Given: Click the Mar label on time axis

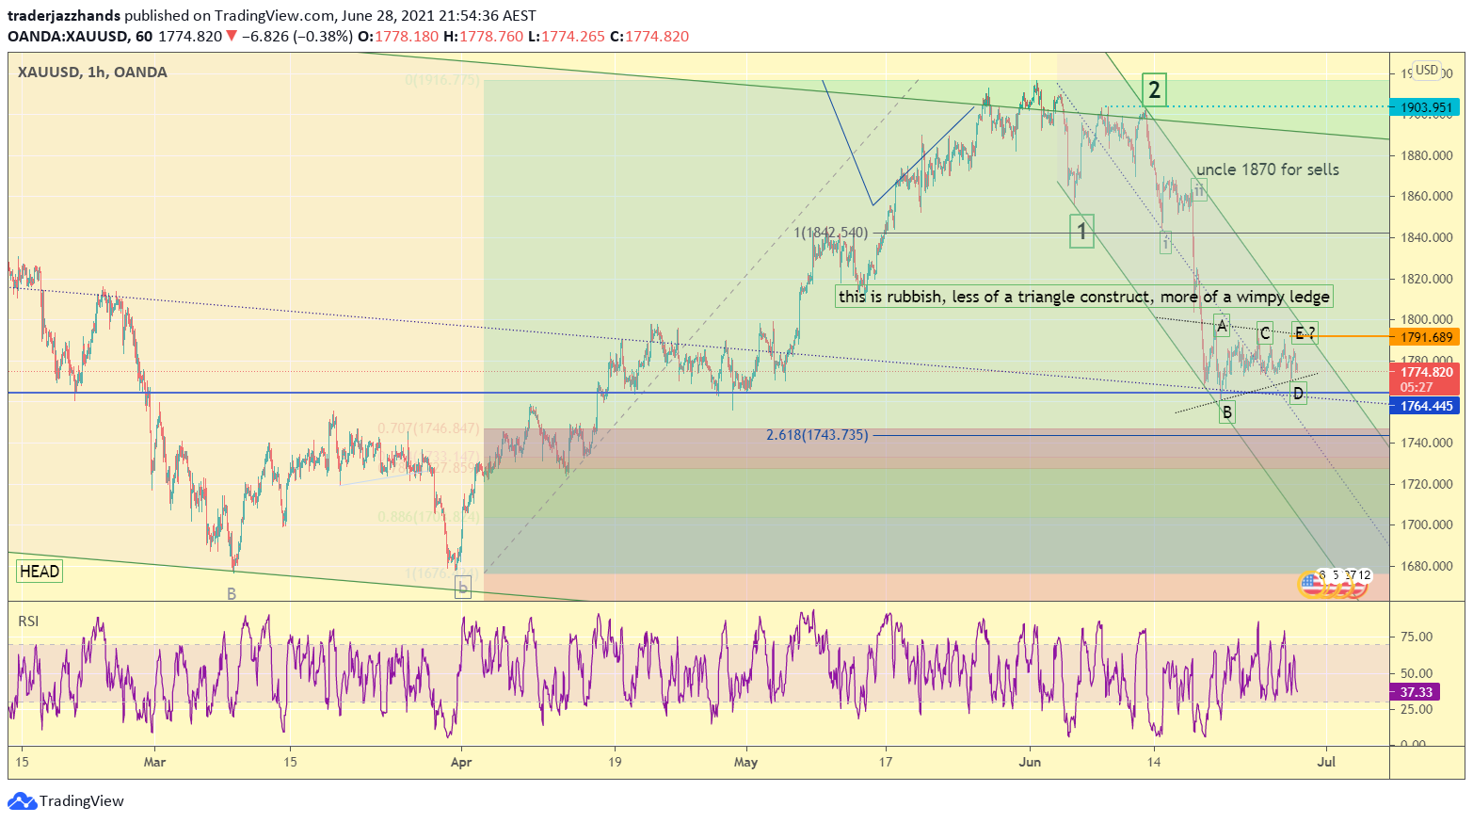Looking at the screenshot, I should [154, 762].
